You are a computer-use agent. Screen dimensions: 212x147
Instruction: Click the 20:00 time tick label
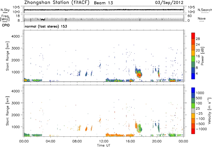pyautogui.click(x=157, y=141)
